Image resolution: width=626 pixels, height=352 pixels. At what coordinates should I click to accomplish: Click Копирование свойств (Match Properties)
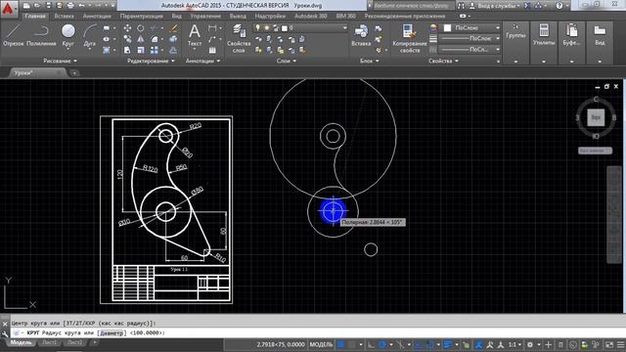(410, 38)
